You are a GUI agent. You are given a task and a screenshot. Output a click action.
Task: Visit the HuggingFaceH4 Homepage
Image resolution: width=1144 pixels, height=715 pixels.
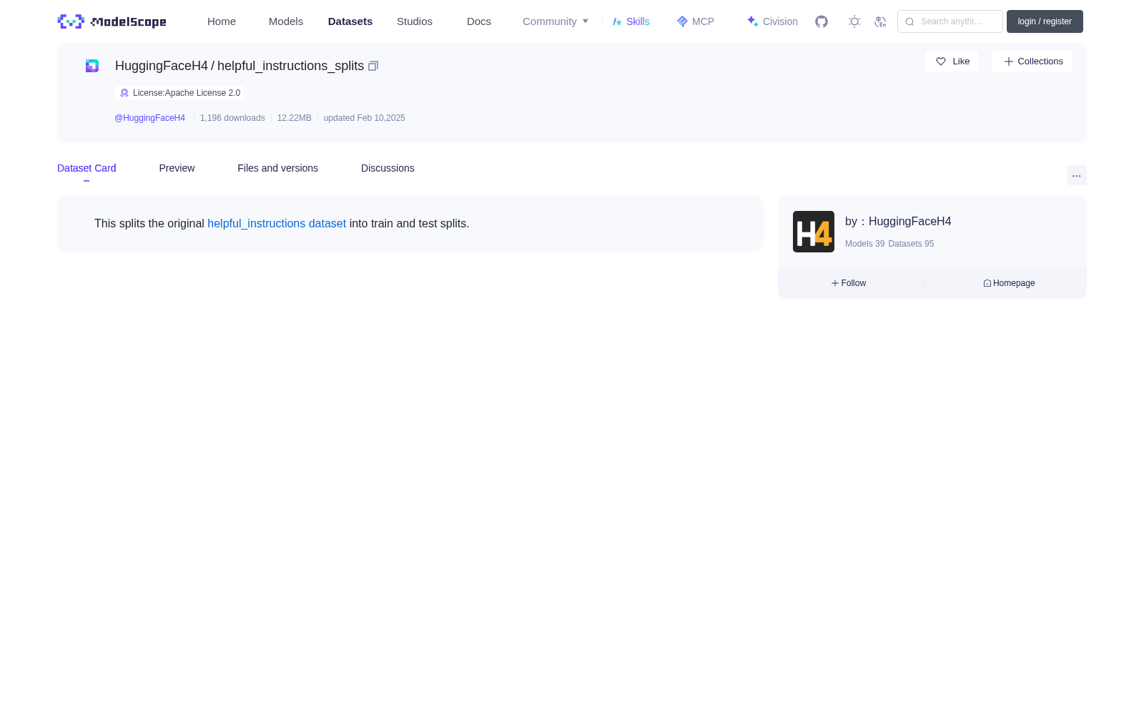coord(1009,283)
